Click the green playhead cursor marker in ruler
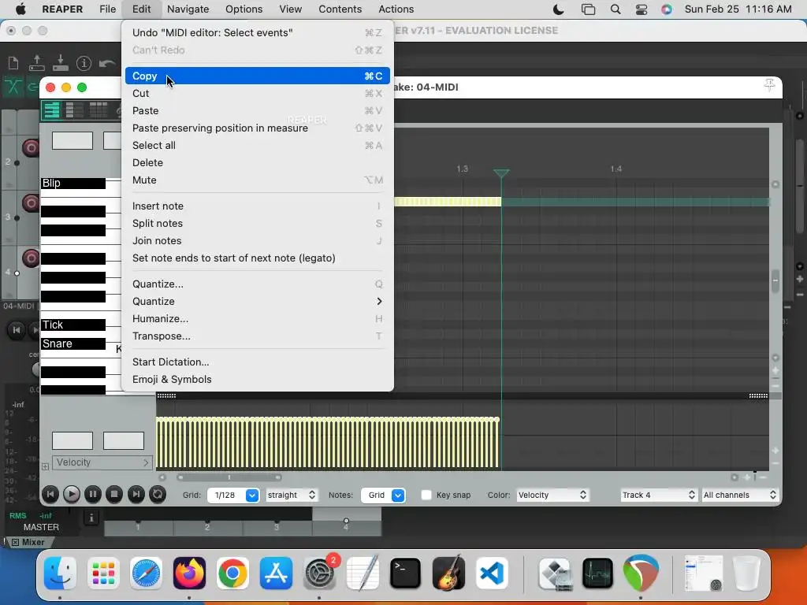This screenshot has height=605, width=807. [501, 173]
